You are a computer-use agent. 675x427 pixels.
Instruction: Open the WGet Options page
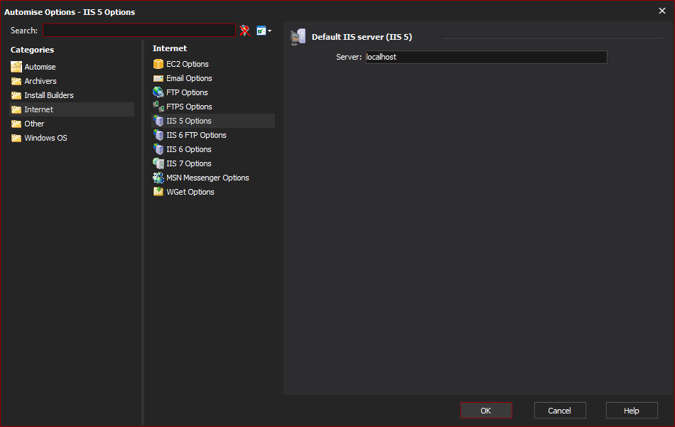tap(190, 192)
